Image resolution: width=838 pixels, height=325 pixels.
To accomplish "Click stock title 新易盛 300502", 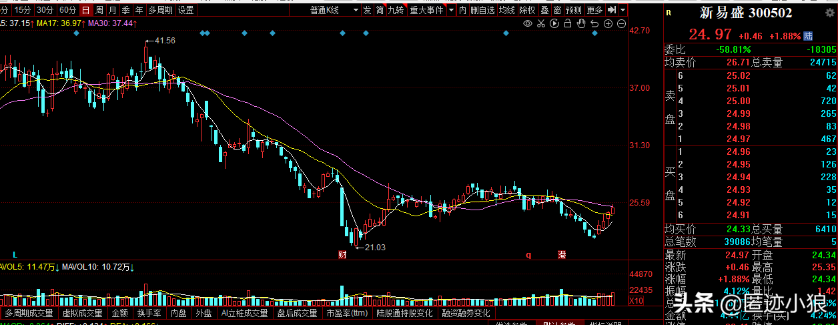I will 746,13.
